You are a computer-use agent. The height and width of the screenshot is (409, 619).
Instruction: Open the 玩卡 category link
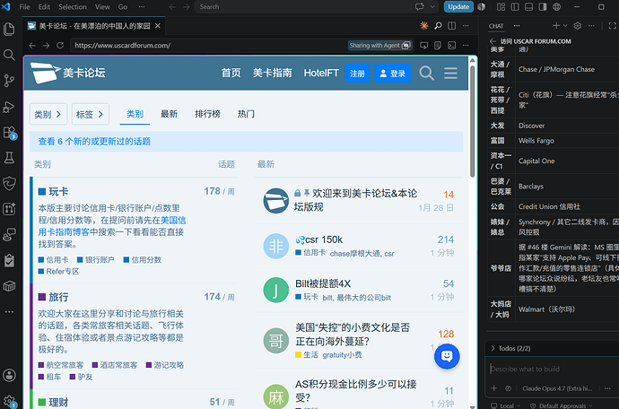point(58,192)
